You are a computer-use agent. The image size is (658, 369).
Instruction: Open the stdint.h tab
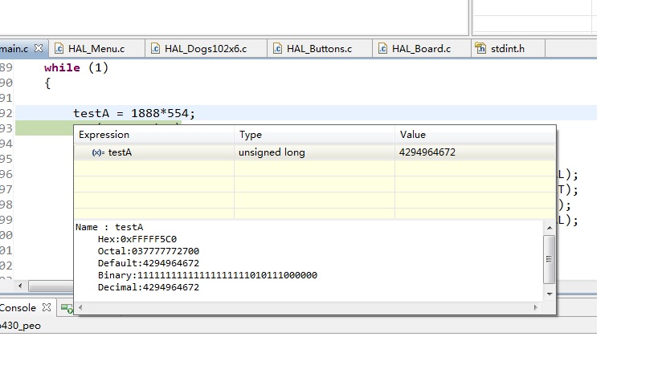point(508,49)
